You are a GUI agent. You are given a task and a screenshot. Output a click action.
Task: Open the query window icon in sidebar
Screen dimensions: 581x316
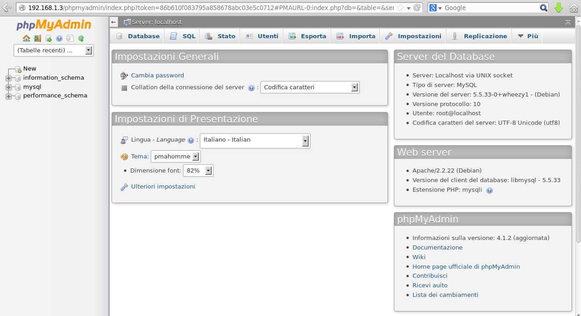[48, 38]
